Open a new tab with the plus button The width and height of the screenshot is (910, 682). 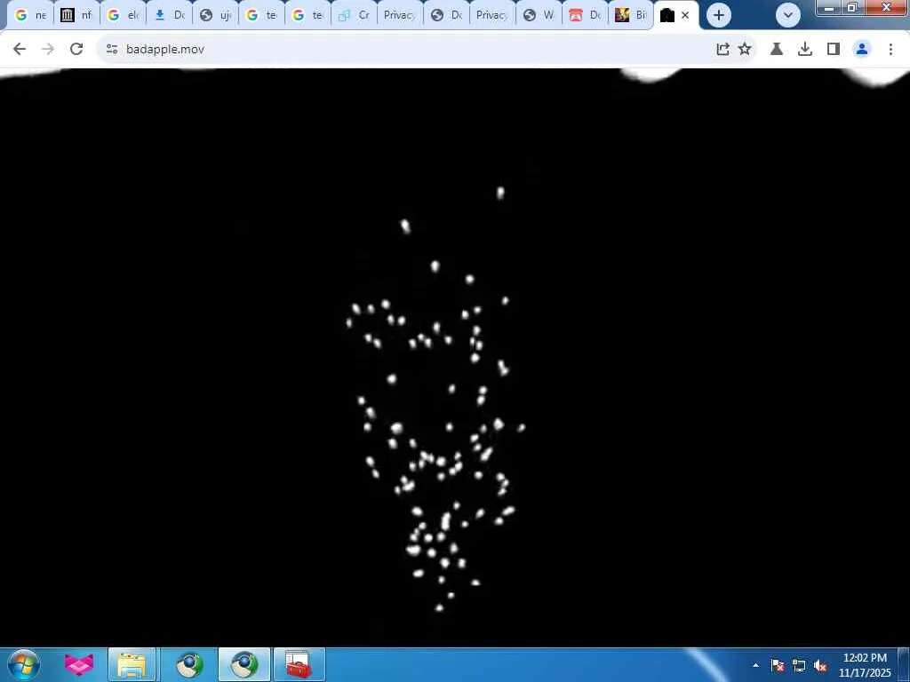[718, 16]
